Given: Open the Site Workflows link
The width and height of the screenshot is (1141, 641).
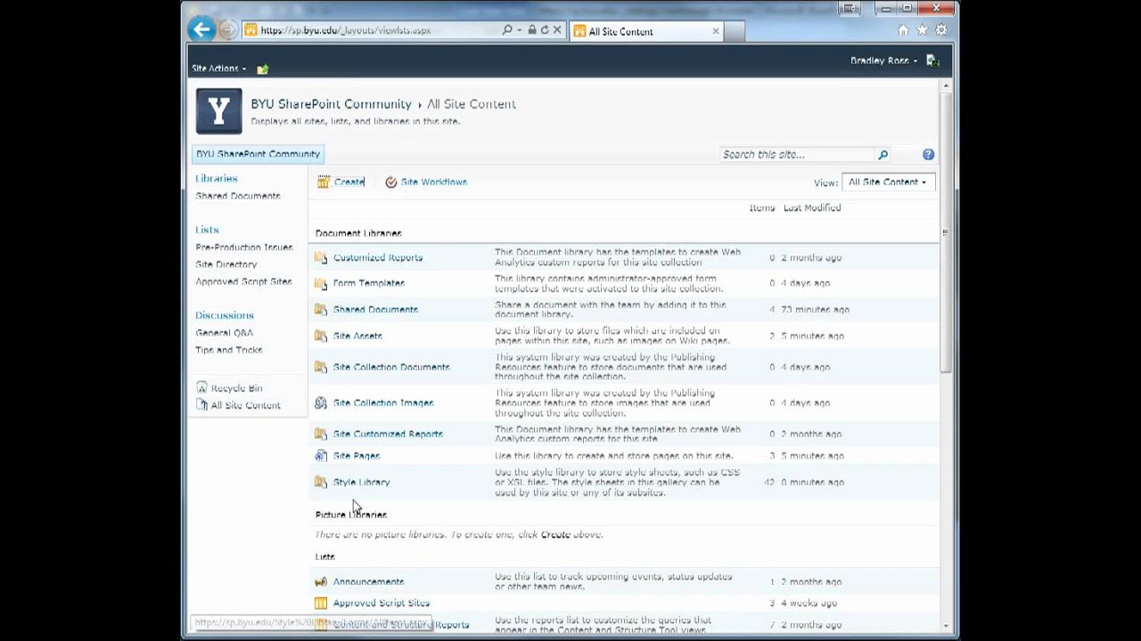Looking at the screenshot, I should 433,182.
